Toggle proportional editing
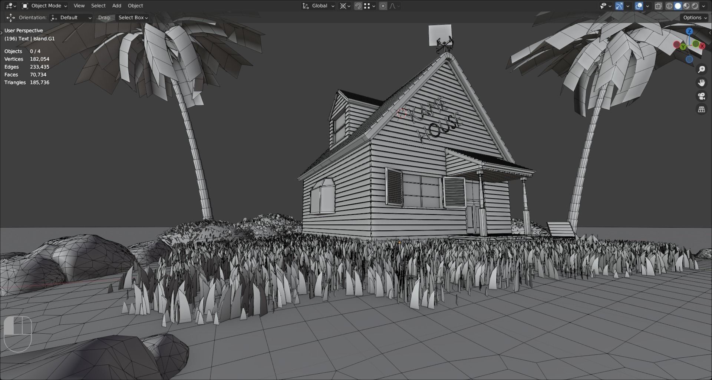This screenshot has height=380, width=712. pos(383,6)
